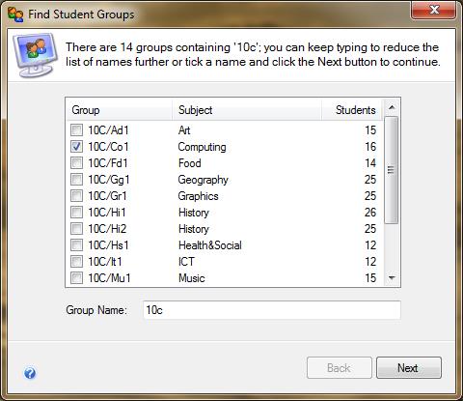Viewport: 463px width, 401px height.
Task: Select the 'Geography' subject cell
Action: [x=203, y=180]
